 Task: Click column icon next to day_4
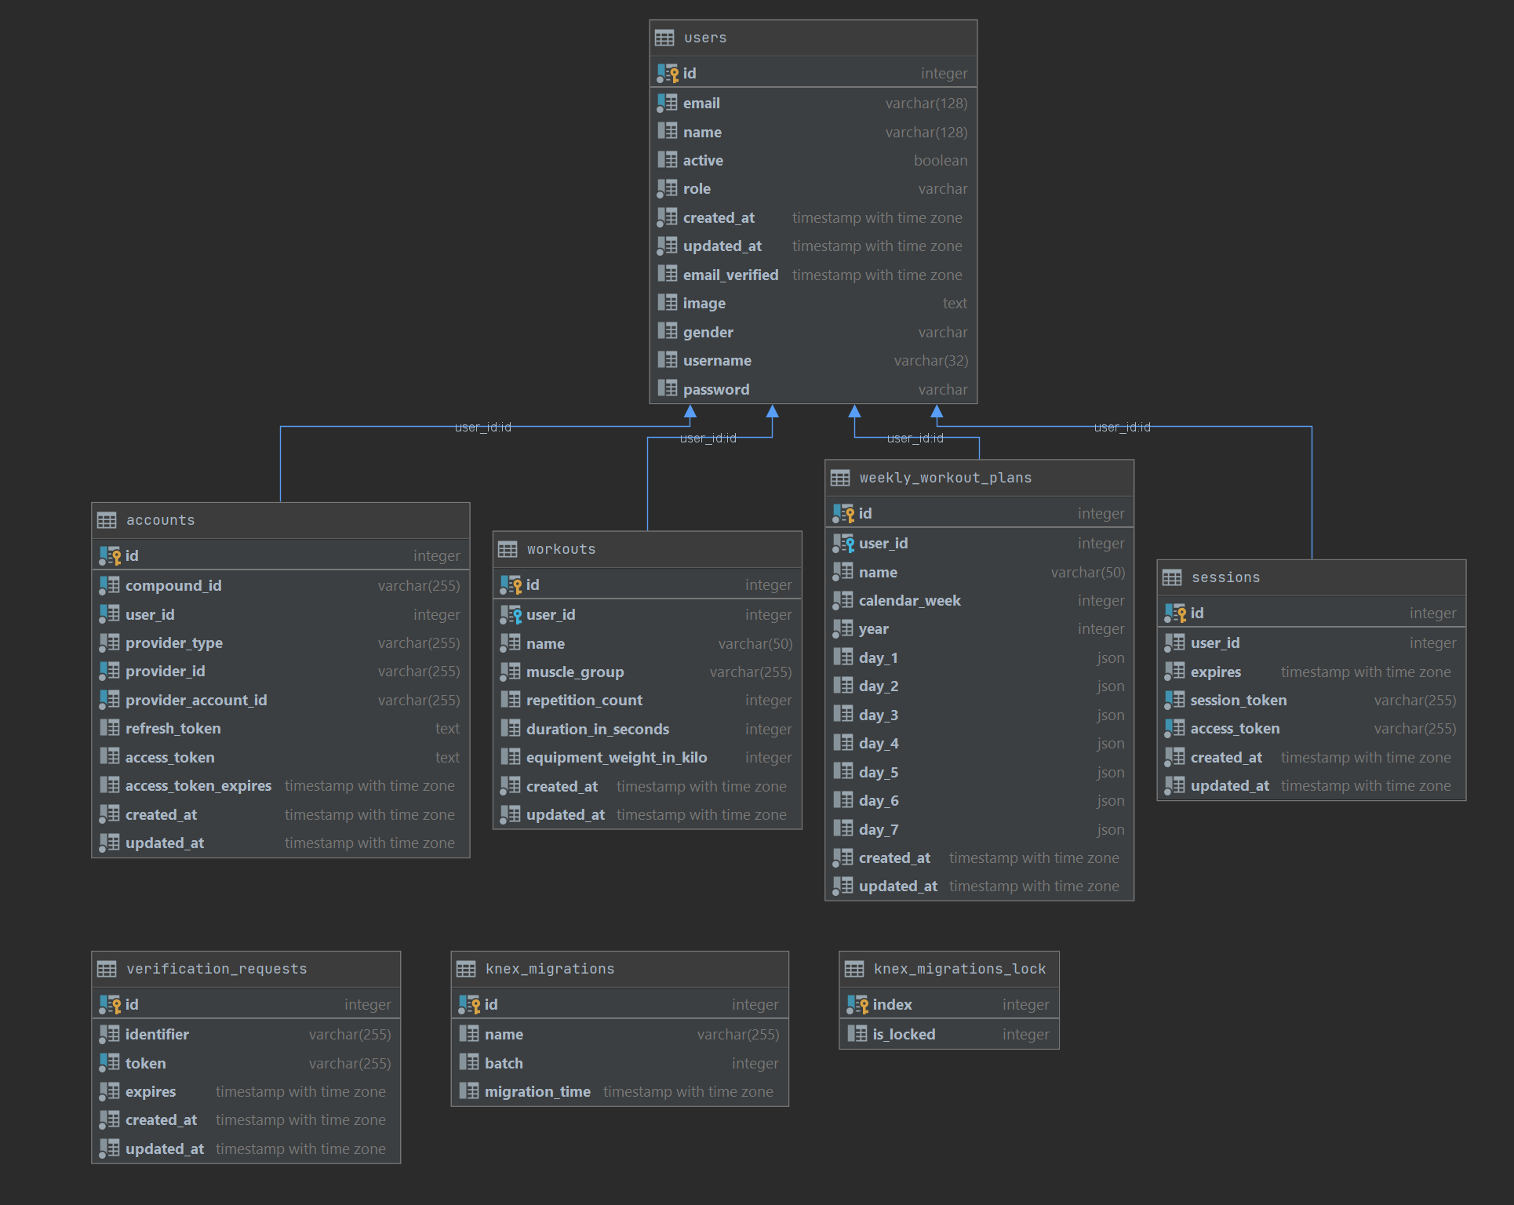pyautogui.click(x=843, y=743)
